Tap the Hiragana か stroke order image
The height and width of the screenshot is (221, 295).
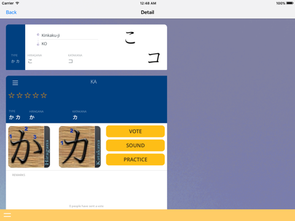pos(29,147)
